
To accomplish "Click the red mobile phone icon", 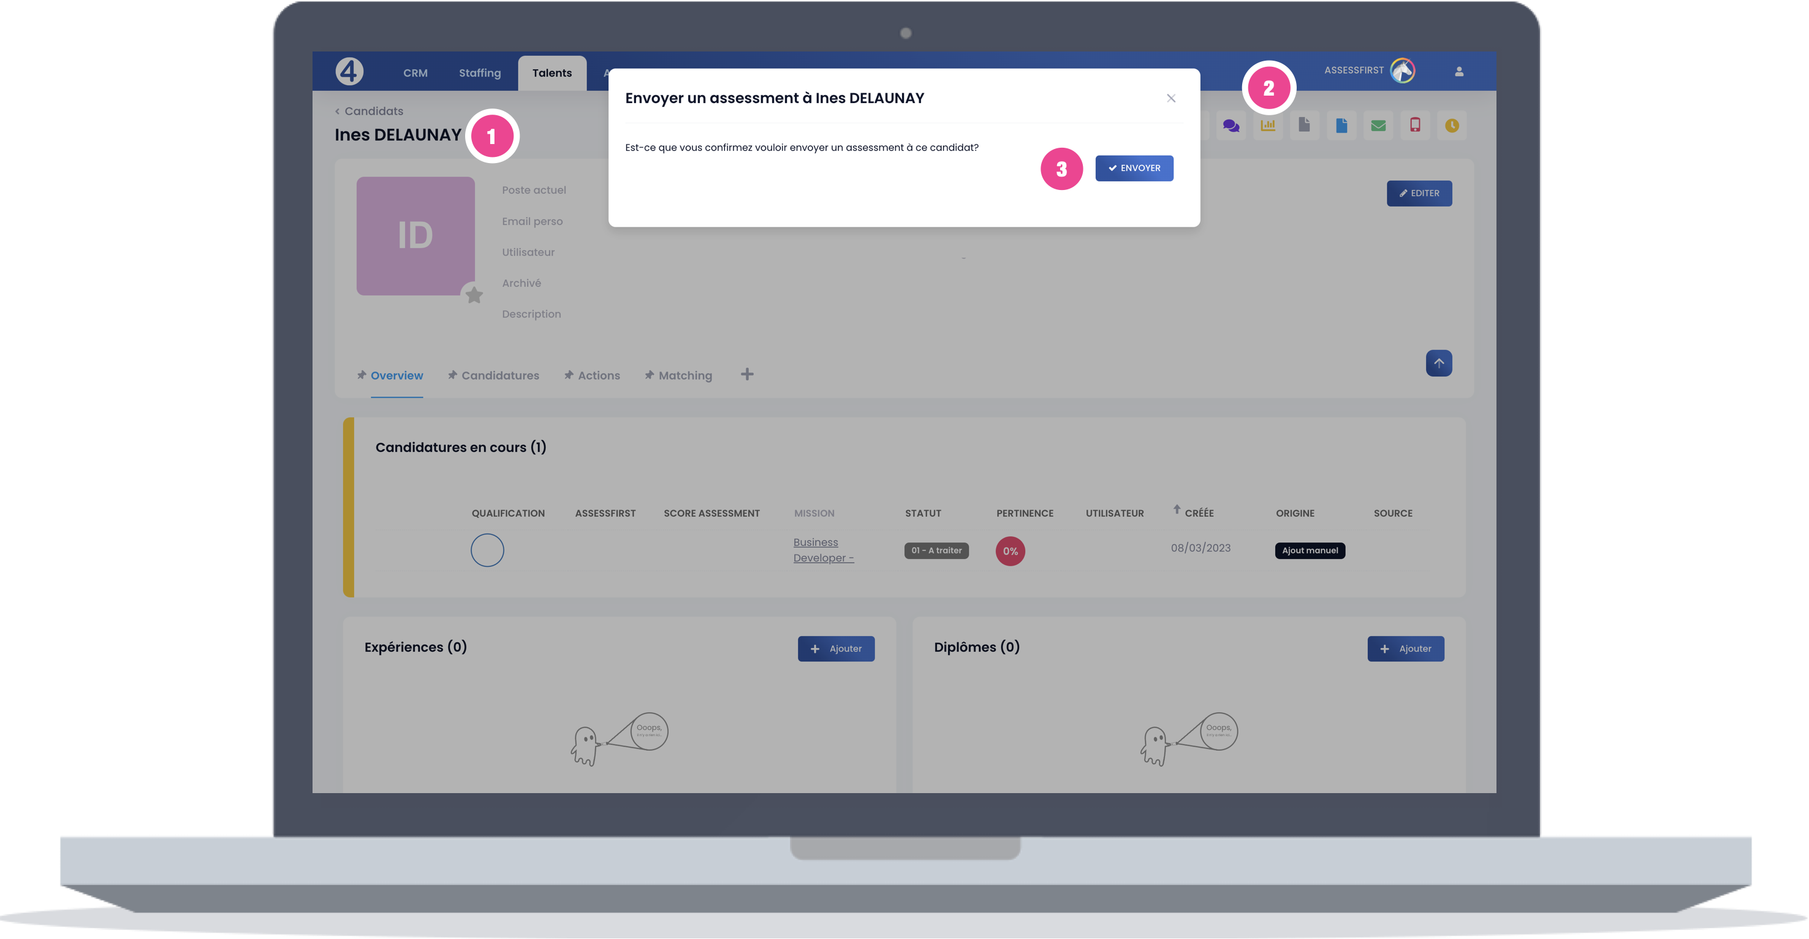I will pos(1415,125).
